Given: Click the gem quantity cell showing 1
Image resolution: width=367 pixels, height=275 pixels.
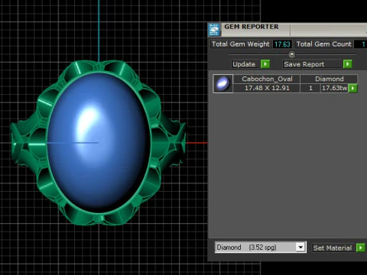Looking at the screenshot, I should 310,88.
